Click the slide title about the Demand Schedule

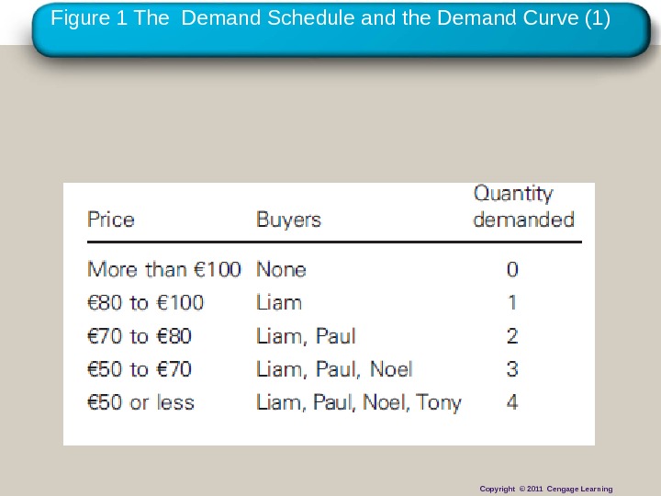click(330, 17)
